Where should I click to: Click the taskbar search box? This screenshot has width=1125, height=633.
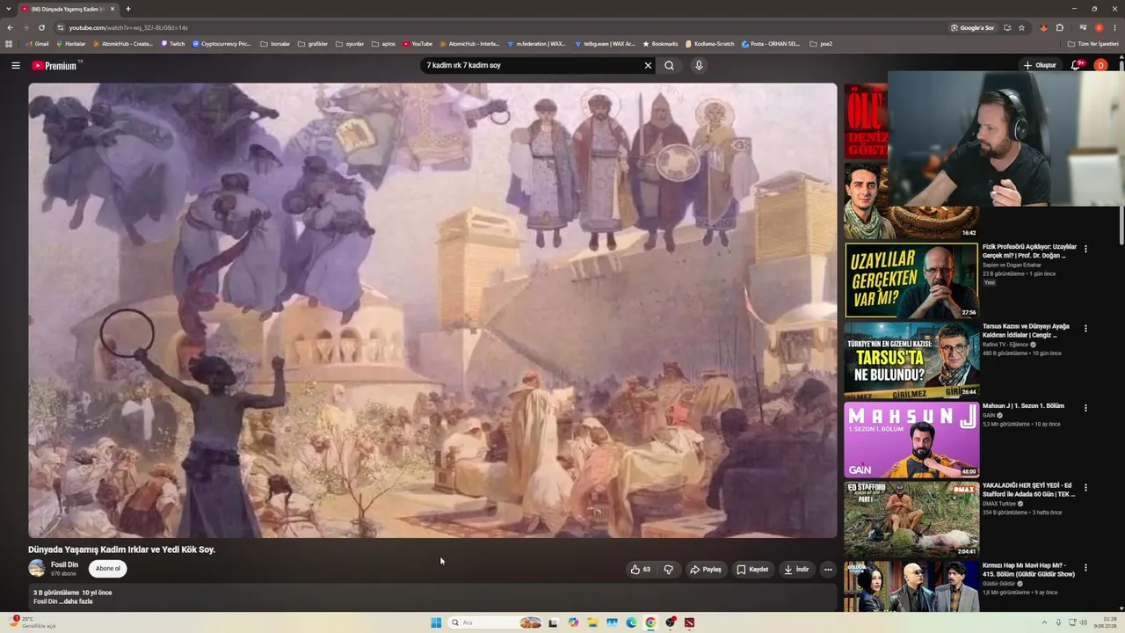494,622
